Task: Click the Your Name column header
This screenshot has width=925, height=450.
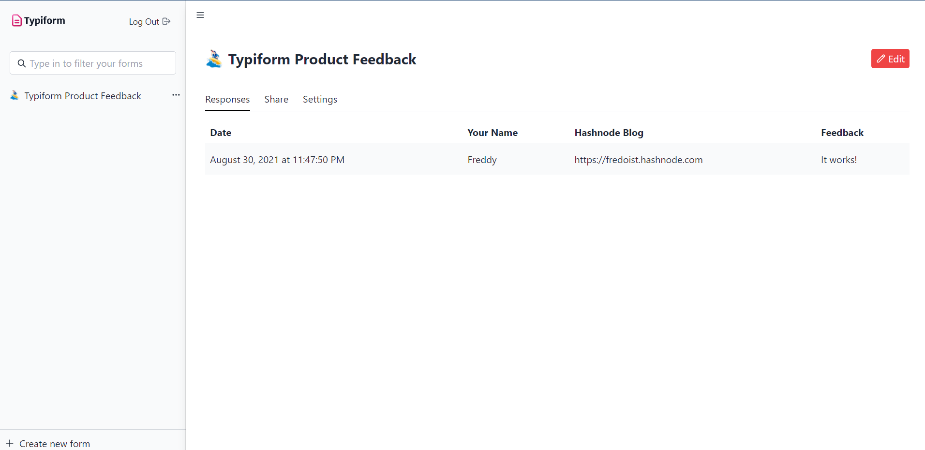Action: [492, 133]
